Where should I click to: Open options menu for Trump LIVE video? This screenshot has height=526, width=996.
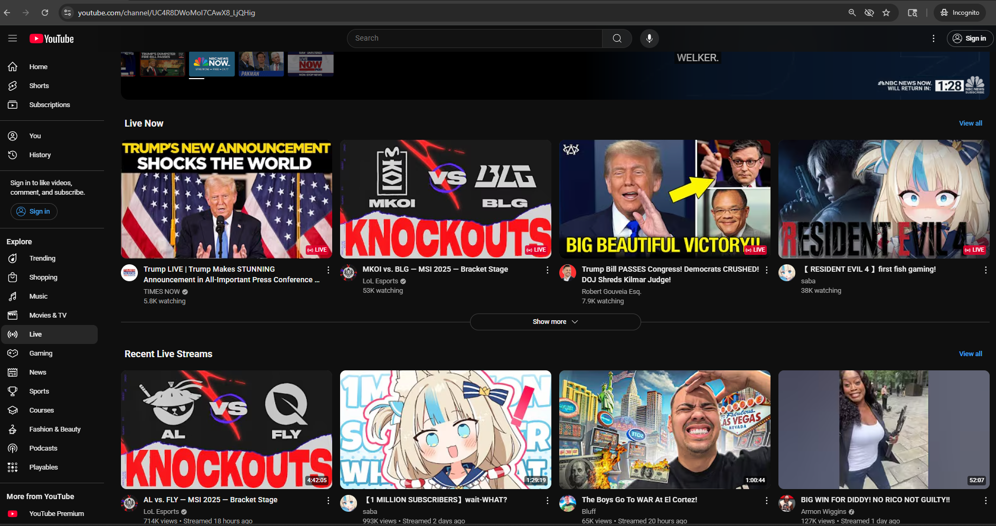click(328, 270)
